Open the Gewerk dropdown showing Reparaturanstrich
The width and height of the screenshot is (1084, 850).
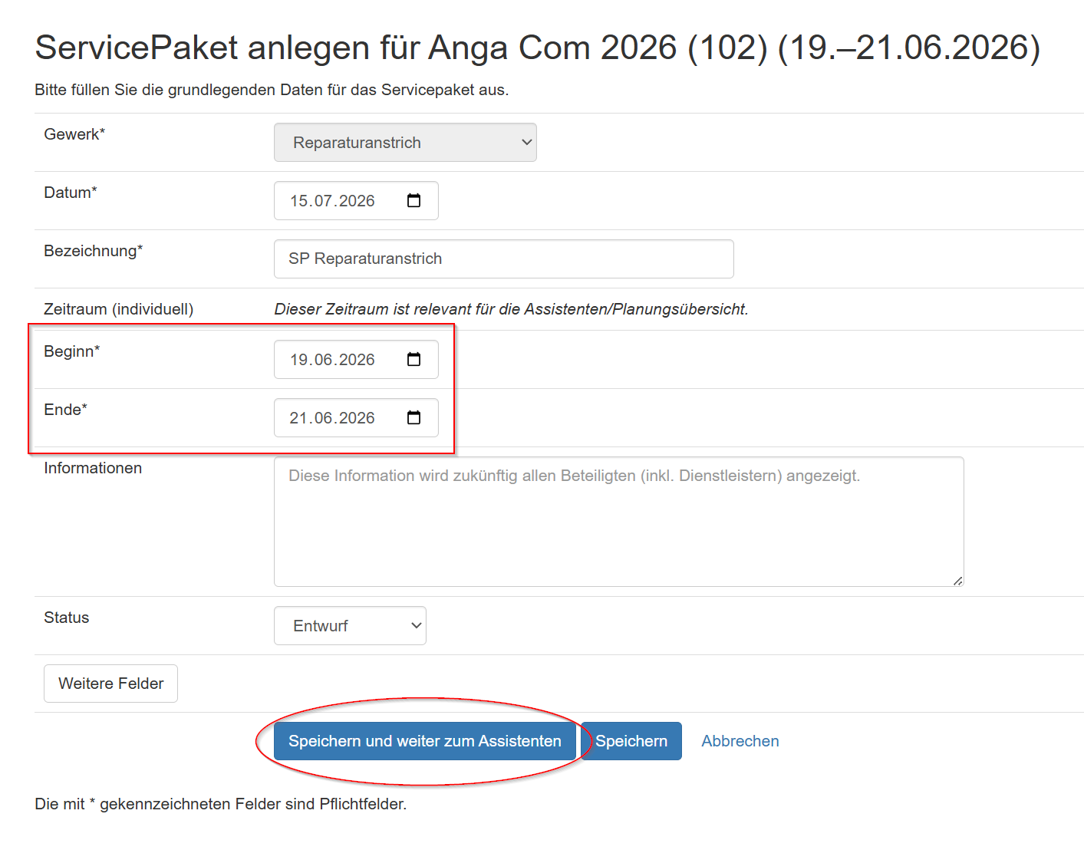(405, 143)
